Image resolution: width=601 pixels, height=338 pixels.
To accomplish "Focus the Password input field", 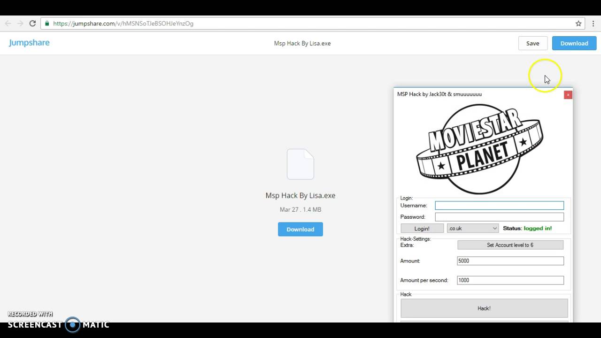I will point(500,217).
